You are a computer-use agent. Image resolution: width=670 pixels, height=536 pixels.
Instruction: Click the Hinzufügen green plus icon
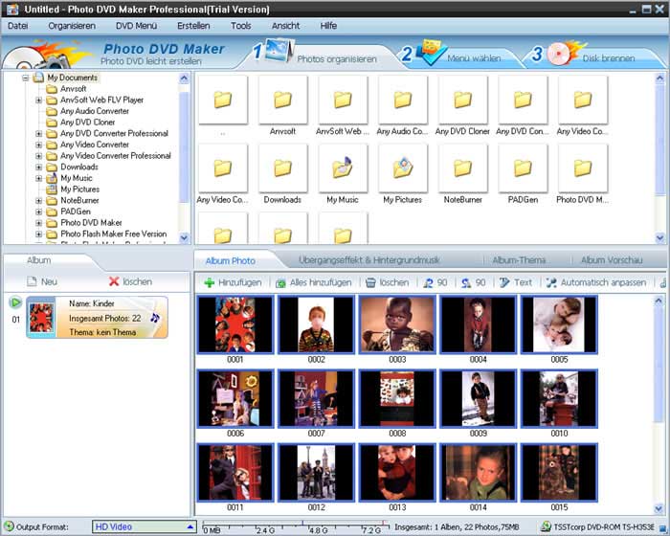[209, 282]
